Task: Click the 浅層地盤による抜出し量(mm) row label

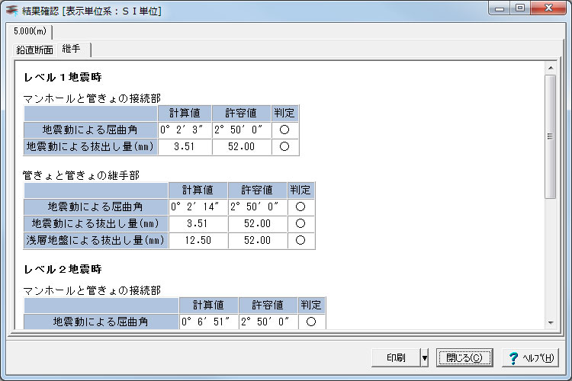Action: pyautogui.click(x=95, y=240)
